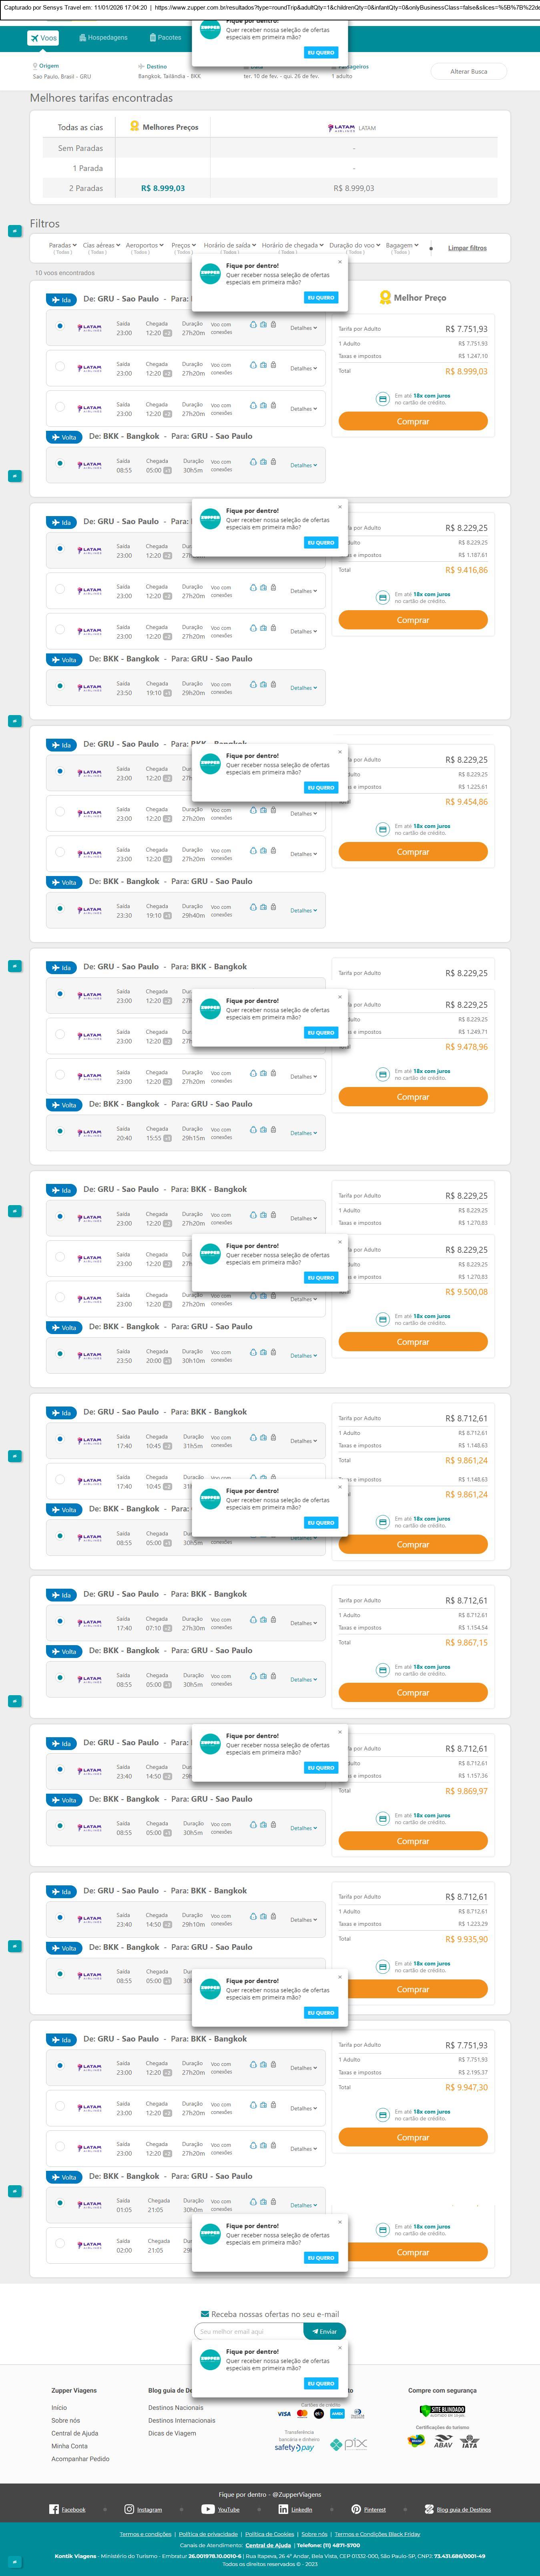Open the Paradas filter dropdown
Screen dimensions: 540x2576
[x=63, y=245]
